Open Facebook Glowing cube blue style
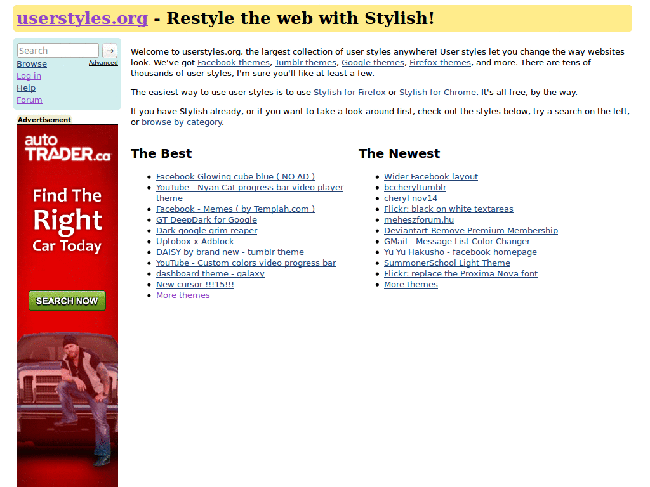The height and width of the screenshot is (487, 650). tap(235, 177)
